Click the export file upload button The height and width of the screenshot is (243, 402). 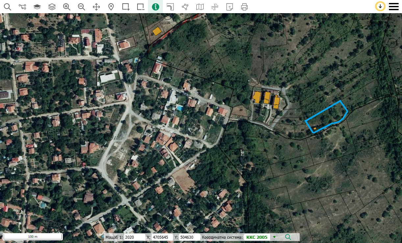click(229, 7)
